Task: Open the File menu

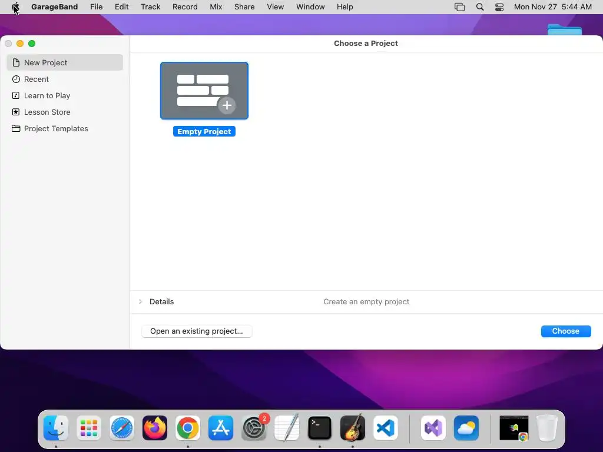Action: (x=96, y=7)
